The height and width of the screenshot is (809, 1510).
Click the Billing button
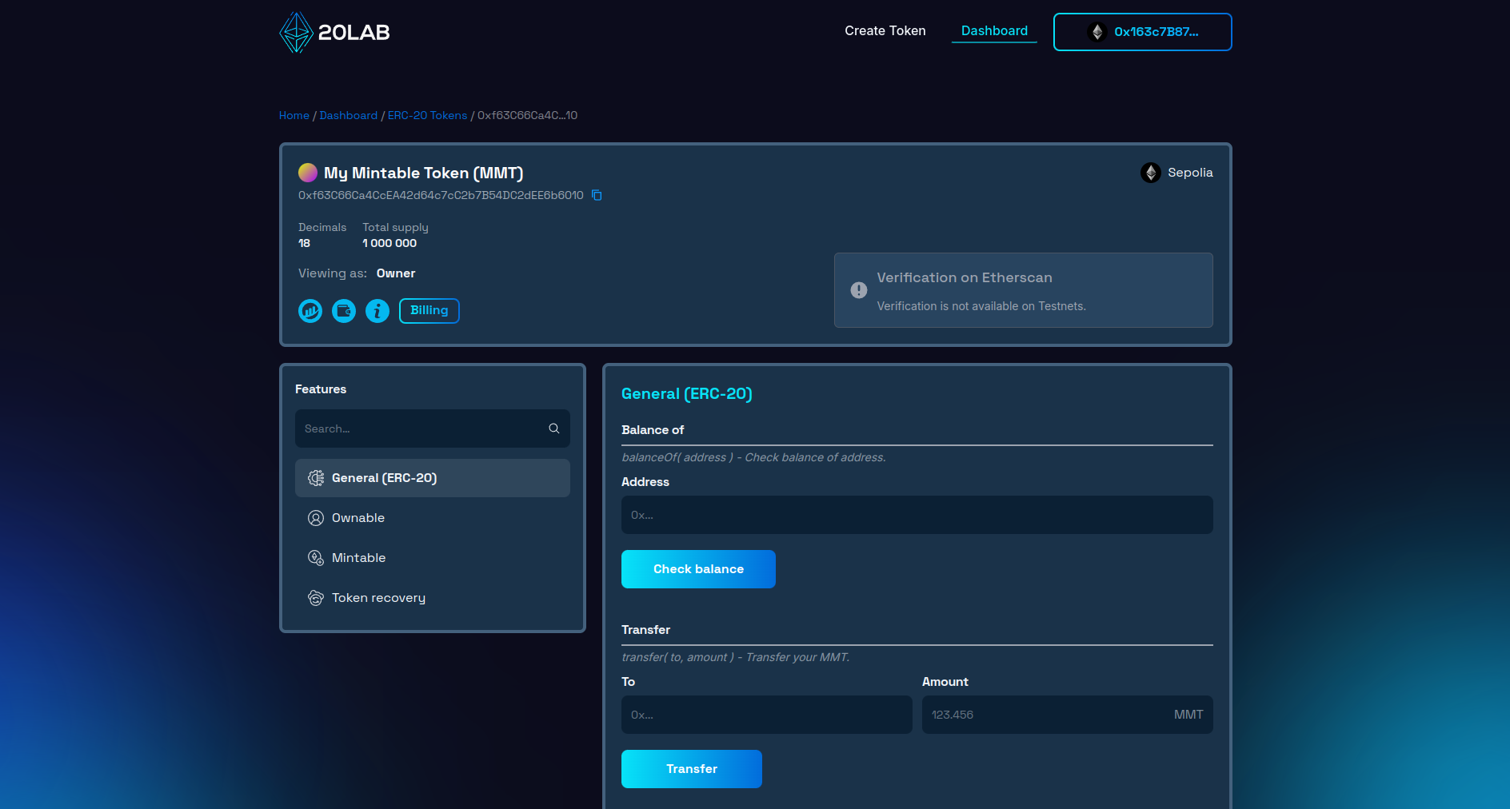(429, 311)
